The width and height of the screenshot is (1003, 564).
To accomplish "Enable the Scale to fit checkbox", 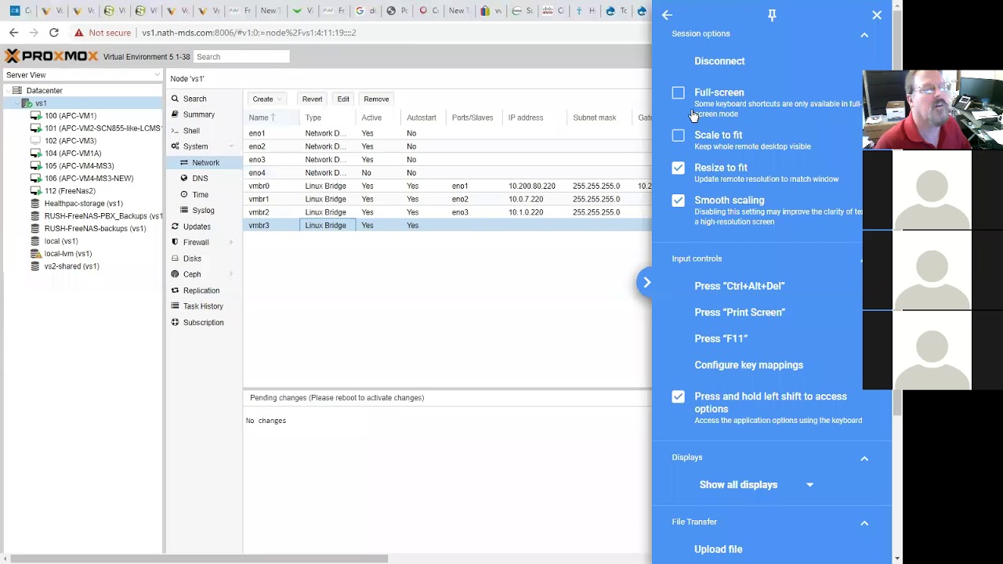I will click(x=679, y=135).
